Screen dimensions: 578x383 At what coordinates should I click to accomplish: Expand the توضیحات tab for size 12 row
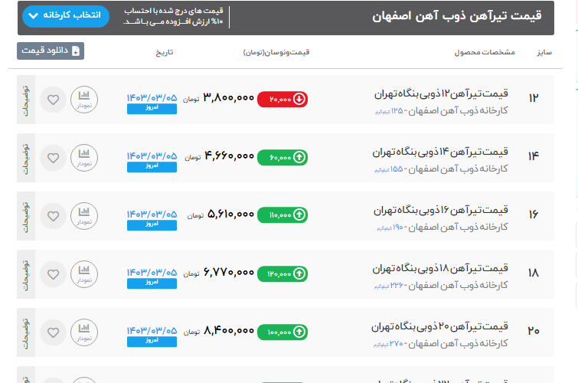(25, 100)
